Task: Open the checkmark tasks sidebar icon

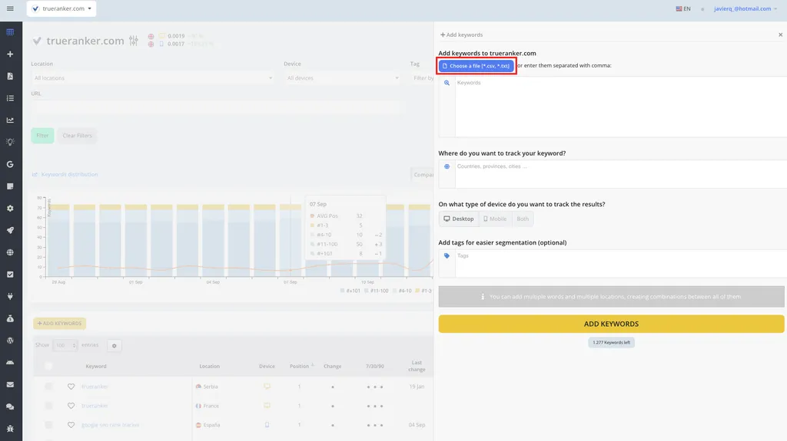Action: click(10, 275)
